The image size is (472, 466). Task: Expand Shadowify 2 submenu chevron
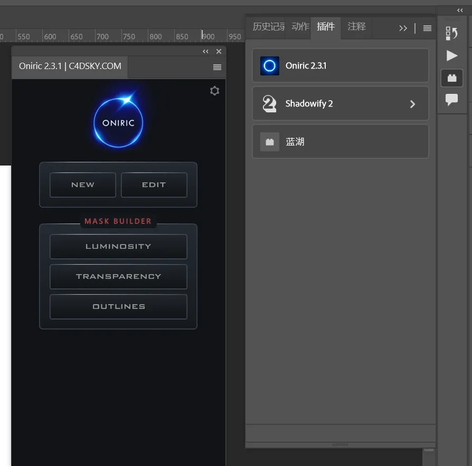click(412, 104)
